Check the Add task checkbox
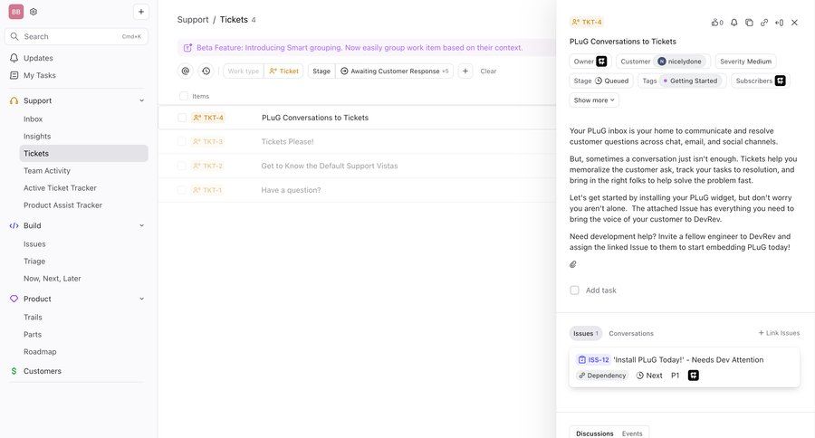815x438 pixels. (574, 290)
